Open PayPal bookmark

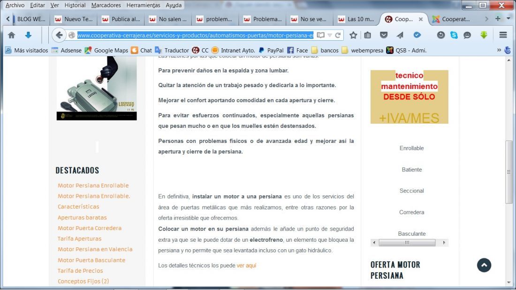pyautogui.click(x=271, y=50)
